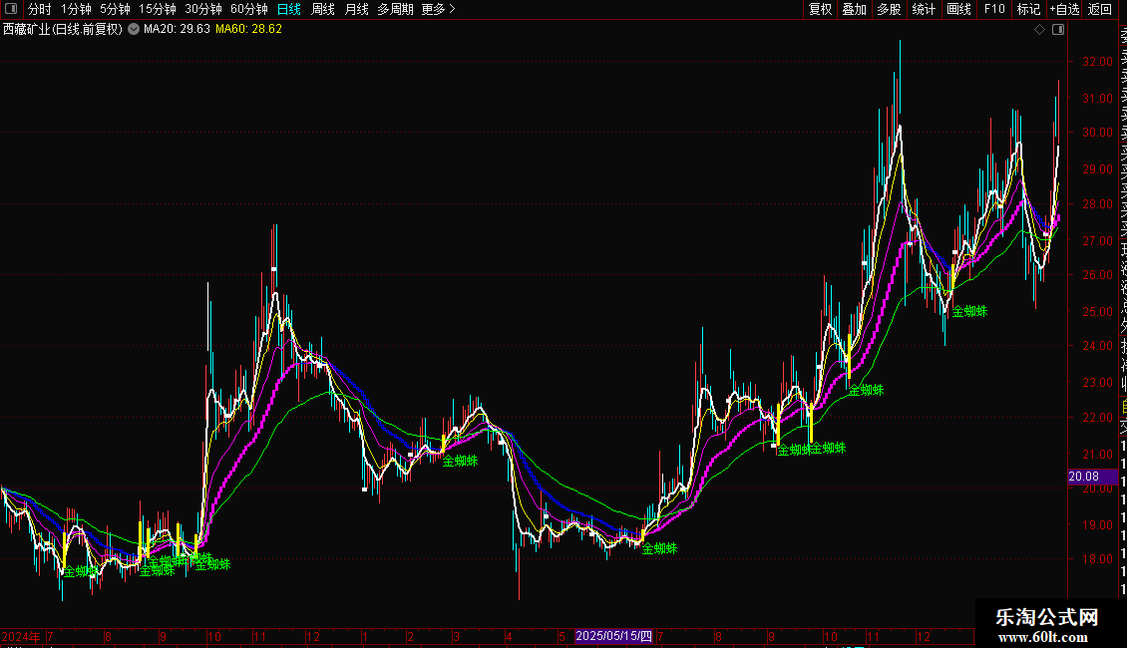Click the 2024年 label on time axis
Viewport: 1127px width, 648px height.
coord(21,636)
